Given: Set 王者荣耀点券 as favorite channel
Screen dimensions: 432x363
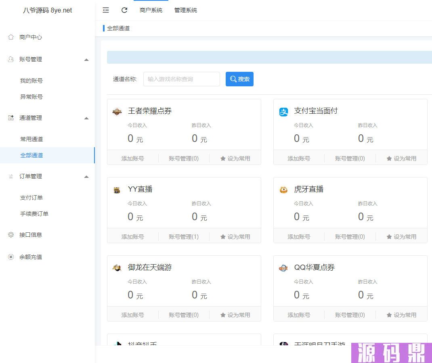Looking at the screenshot, I should (x=235, y=159).
